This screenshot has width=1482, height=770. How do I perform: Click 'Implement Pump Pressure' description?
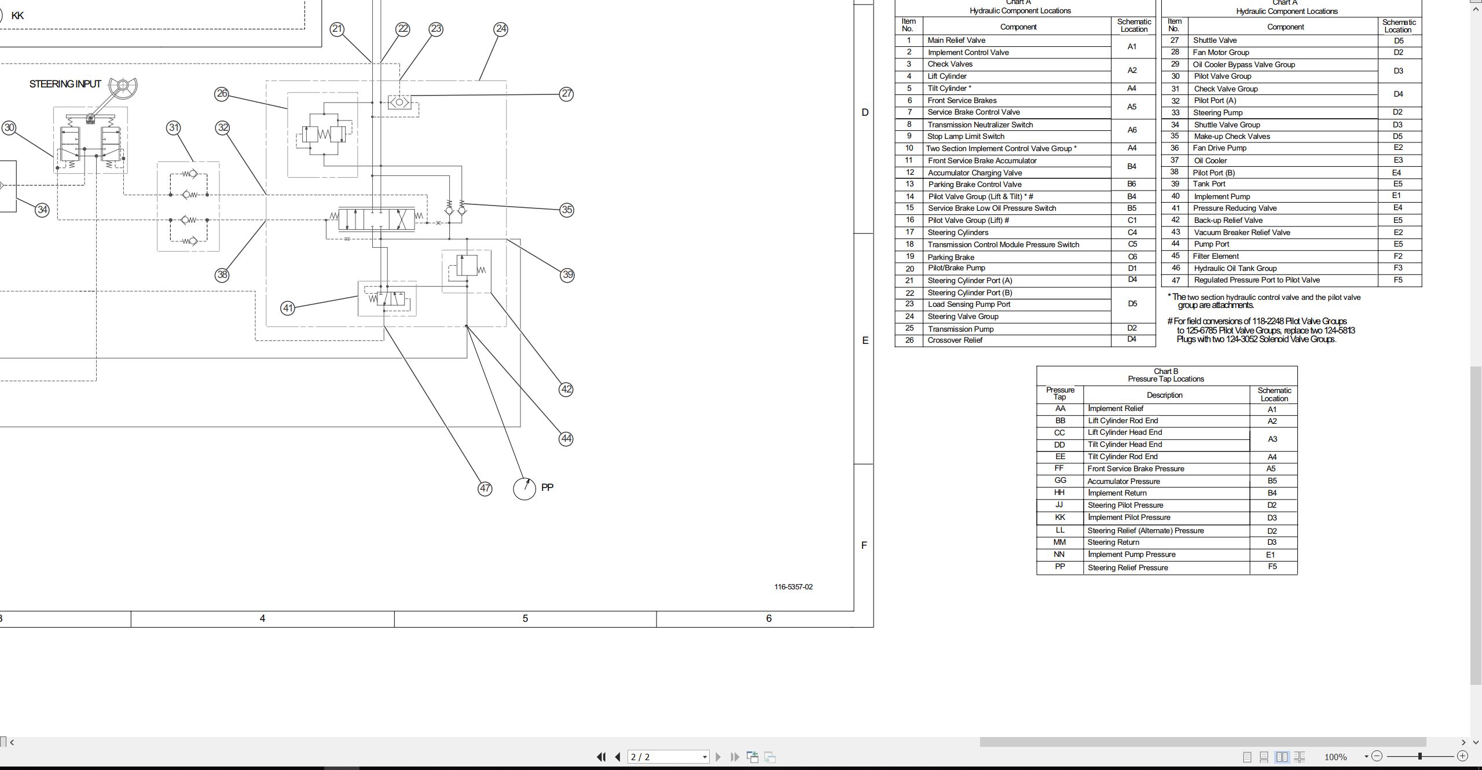click(1132, 554)
